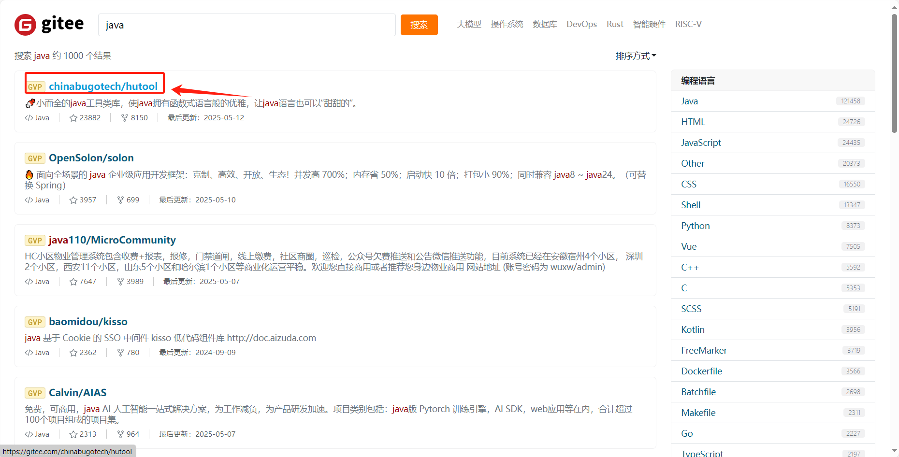The width and height of the screenshot is (899, 457).
Task: Click the star icon showing 2362
Action: 73,353
